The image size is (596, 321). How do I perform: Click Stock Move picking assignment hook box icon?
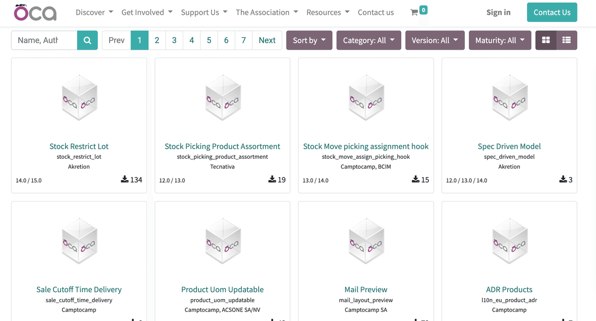coord(366,97)
